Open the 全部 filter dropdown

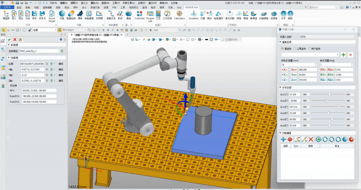46,30
